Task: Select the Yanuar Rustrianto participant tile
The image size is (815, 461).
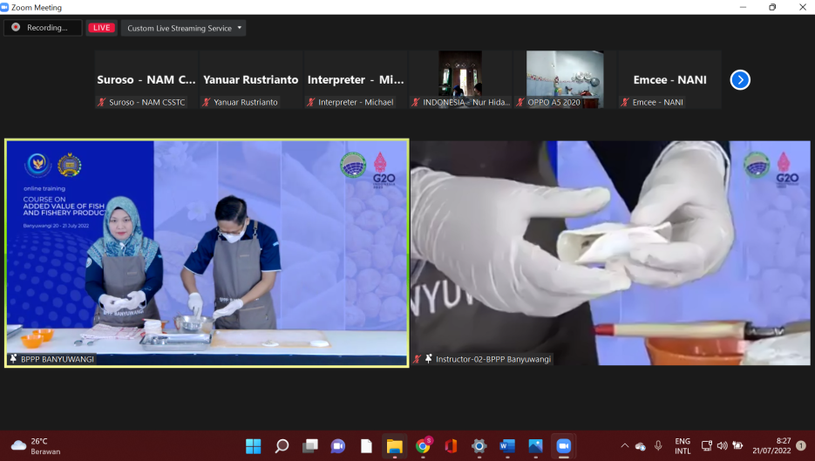Action: [x=251, y=79]
